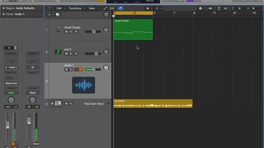The image size is (264, 148).
Task: Click the pan knob on Vocal Cluster track
Action: pyautogui.click(x=106, y=30)
